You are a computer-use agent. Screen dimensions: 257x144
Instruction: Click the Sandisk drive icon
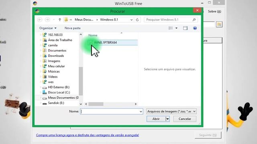(x=45, y=103)
